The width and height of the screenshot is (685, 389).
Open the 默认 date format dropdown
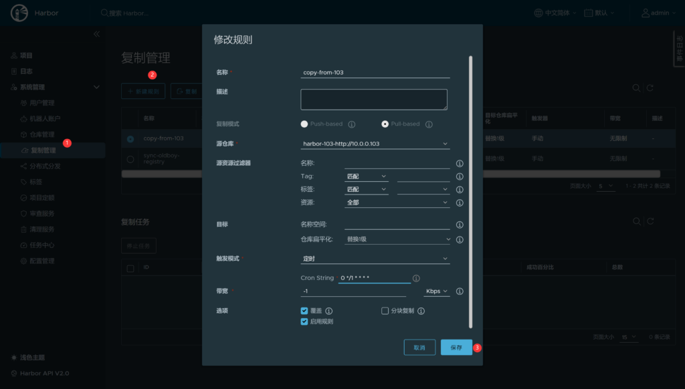(599, 13)
